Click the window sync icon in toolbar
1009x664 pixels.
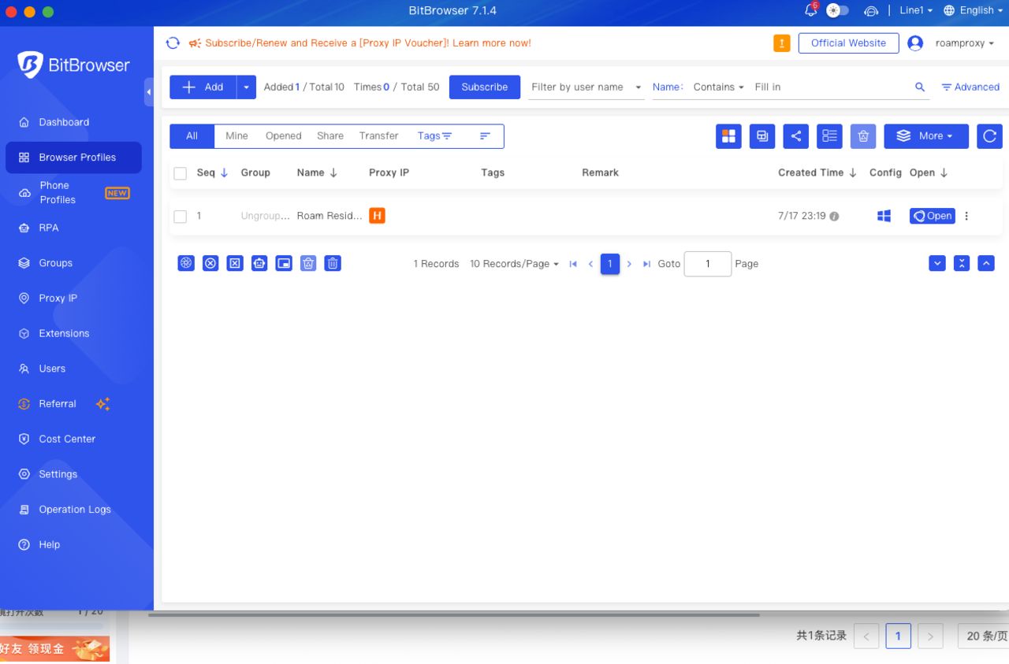762,136
